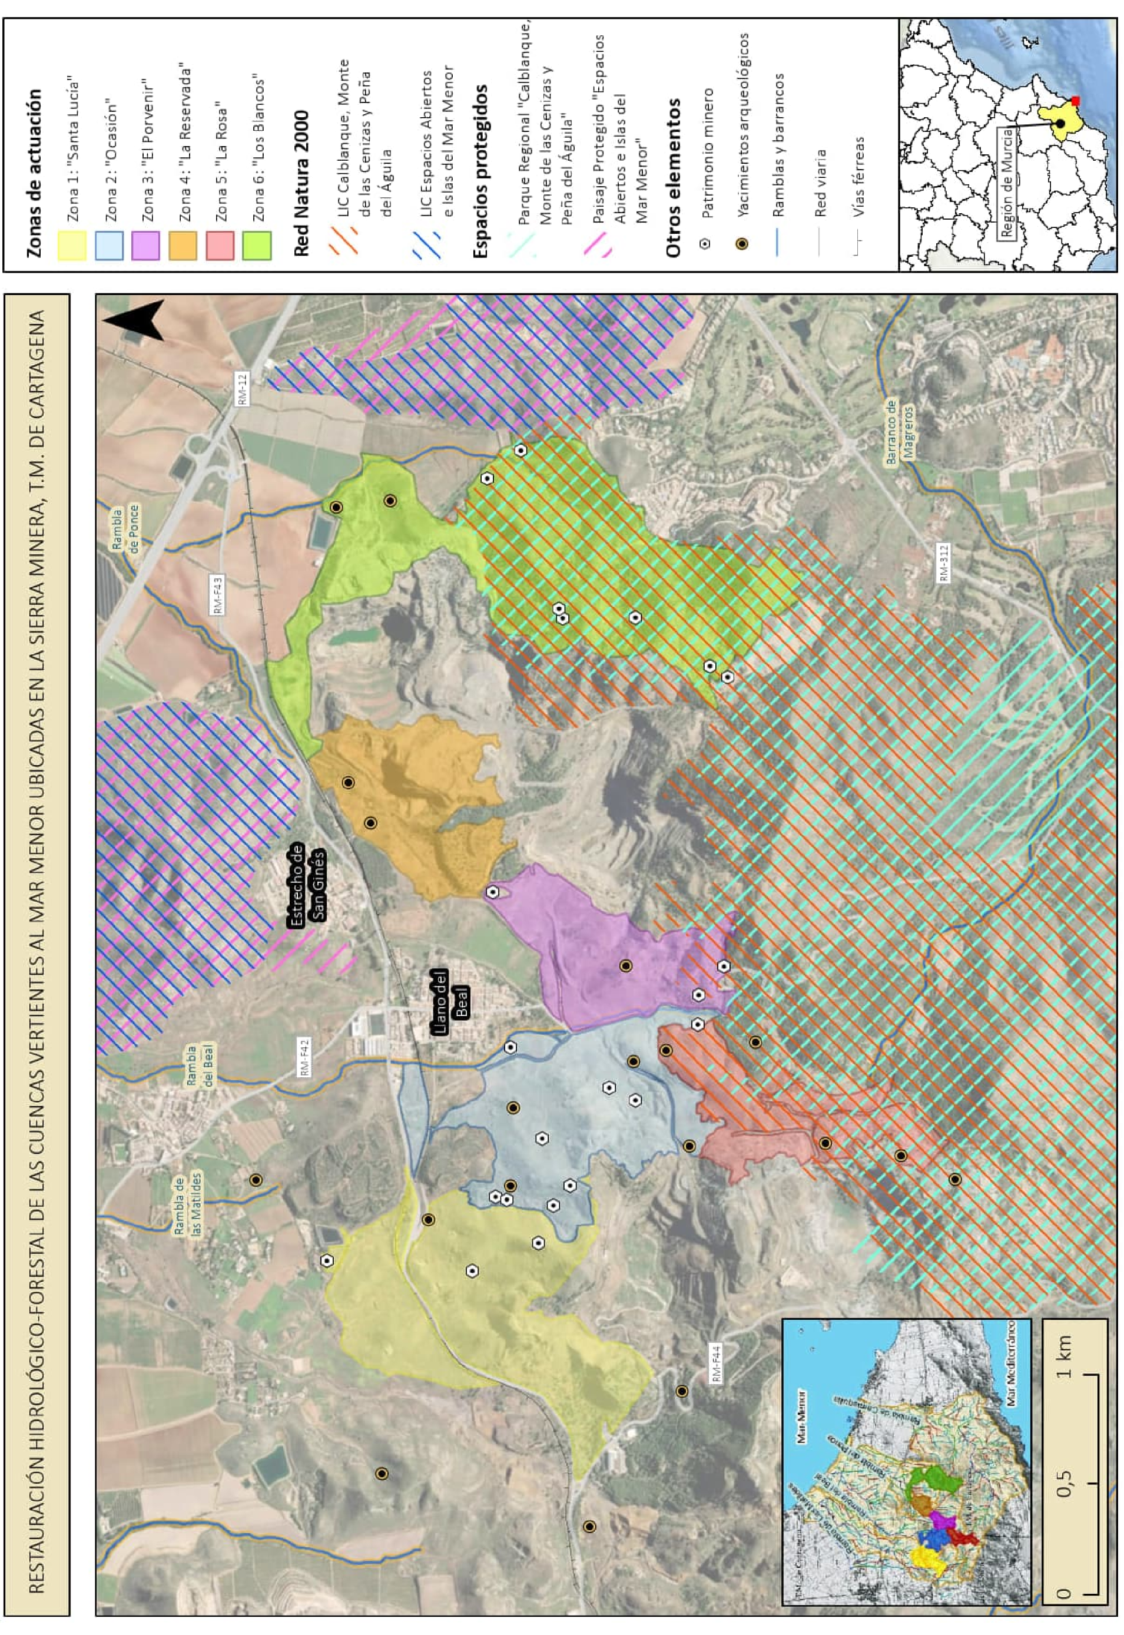Click the legend text 'Zona 4: "La Reservada"'

coord(184,144)
